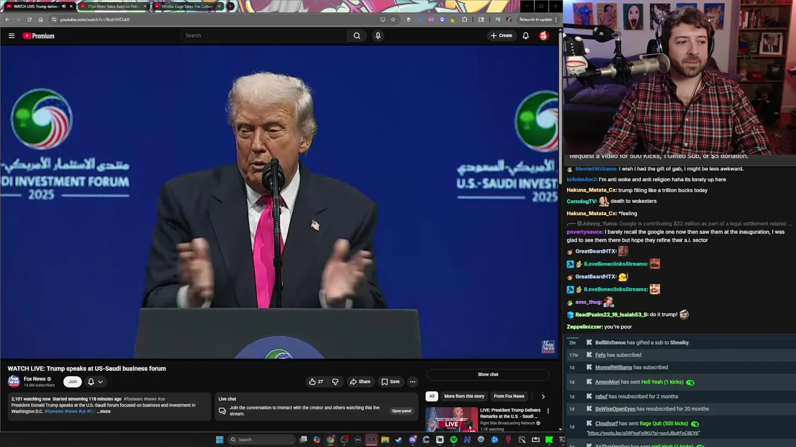Click the Create button
Viewport: 796px width, 447px height.
(501, 35)
